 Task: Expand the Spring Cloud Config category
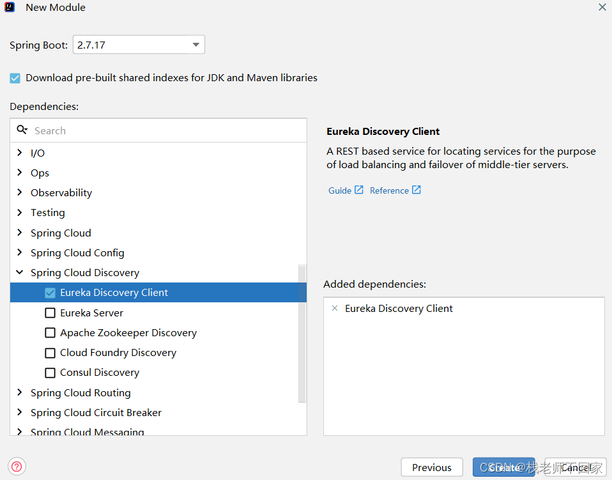tap(20, 252)
